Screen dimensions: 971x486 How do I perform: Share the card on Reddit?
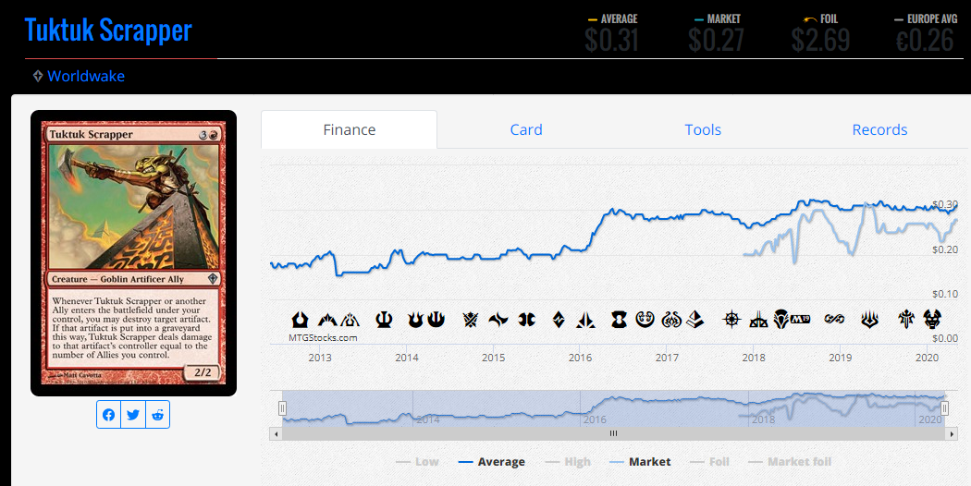pyautogui.click(x=157, y=415)
